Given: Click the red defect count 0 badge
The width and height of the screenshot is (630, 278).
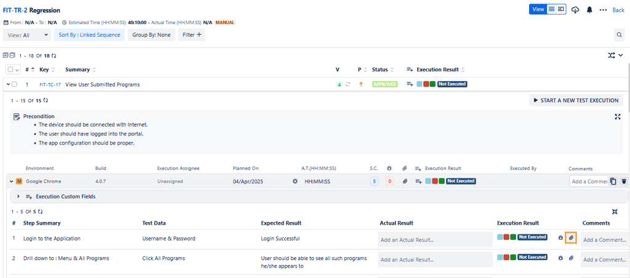Looking at the screenshot, I should [x=389, y=181].
